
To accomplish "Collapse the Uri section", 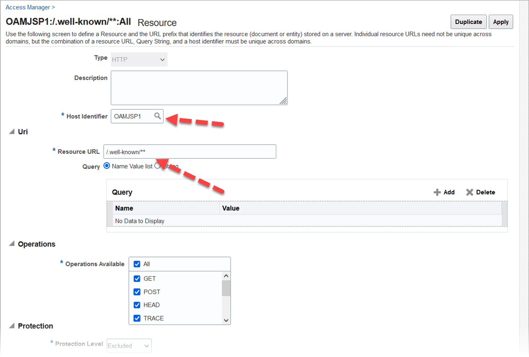I will [12, 132].
